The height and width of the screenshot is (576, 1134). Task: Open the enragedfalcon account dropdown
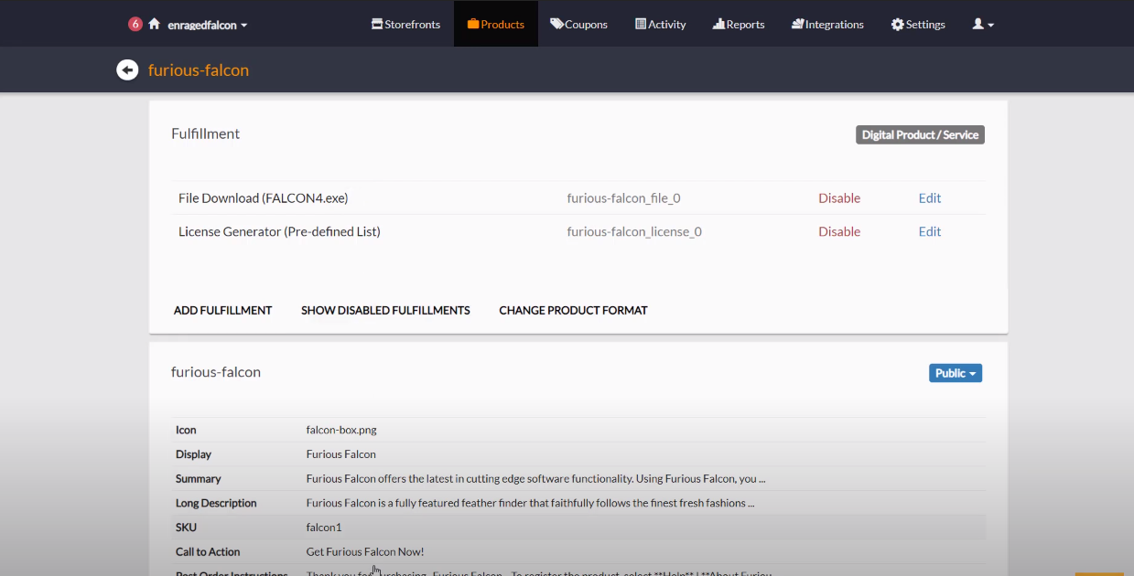(x=208, y=25)
